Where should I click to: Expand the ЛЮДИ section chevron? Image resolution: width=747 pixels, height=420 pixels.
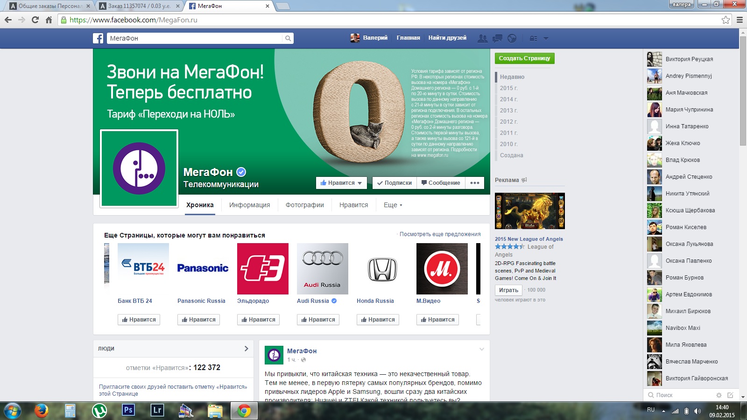pyautogui.click(x=247, y=349)
